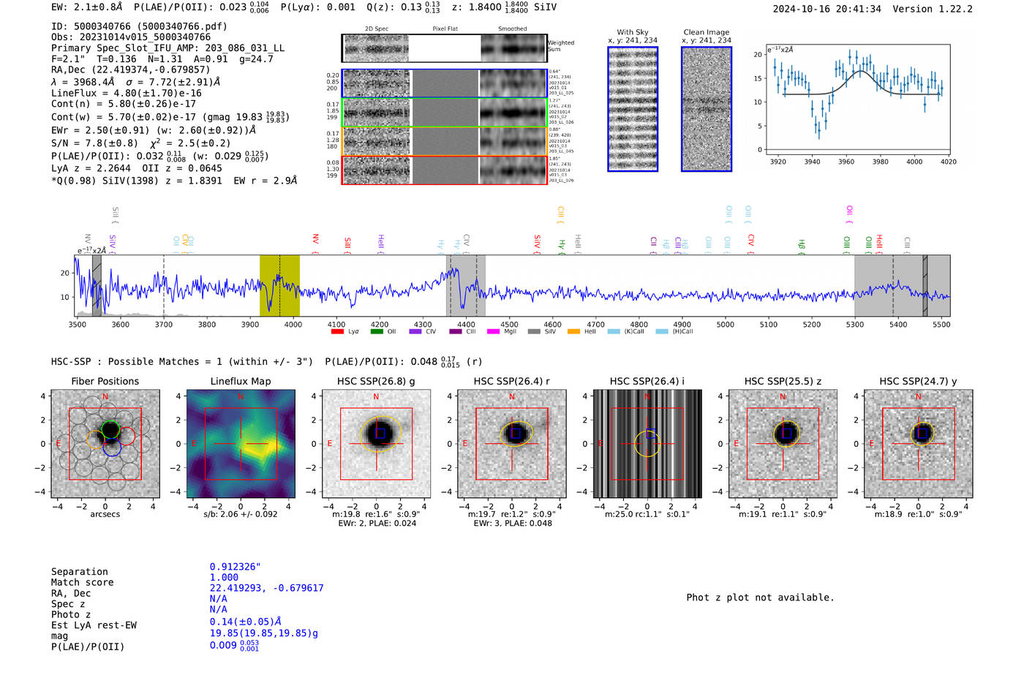Click the SiIV gray legend swatch
The width and height of the screenshot is (1024, 697).
534,331
